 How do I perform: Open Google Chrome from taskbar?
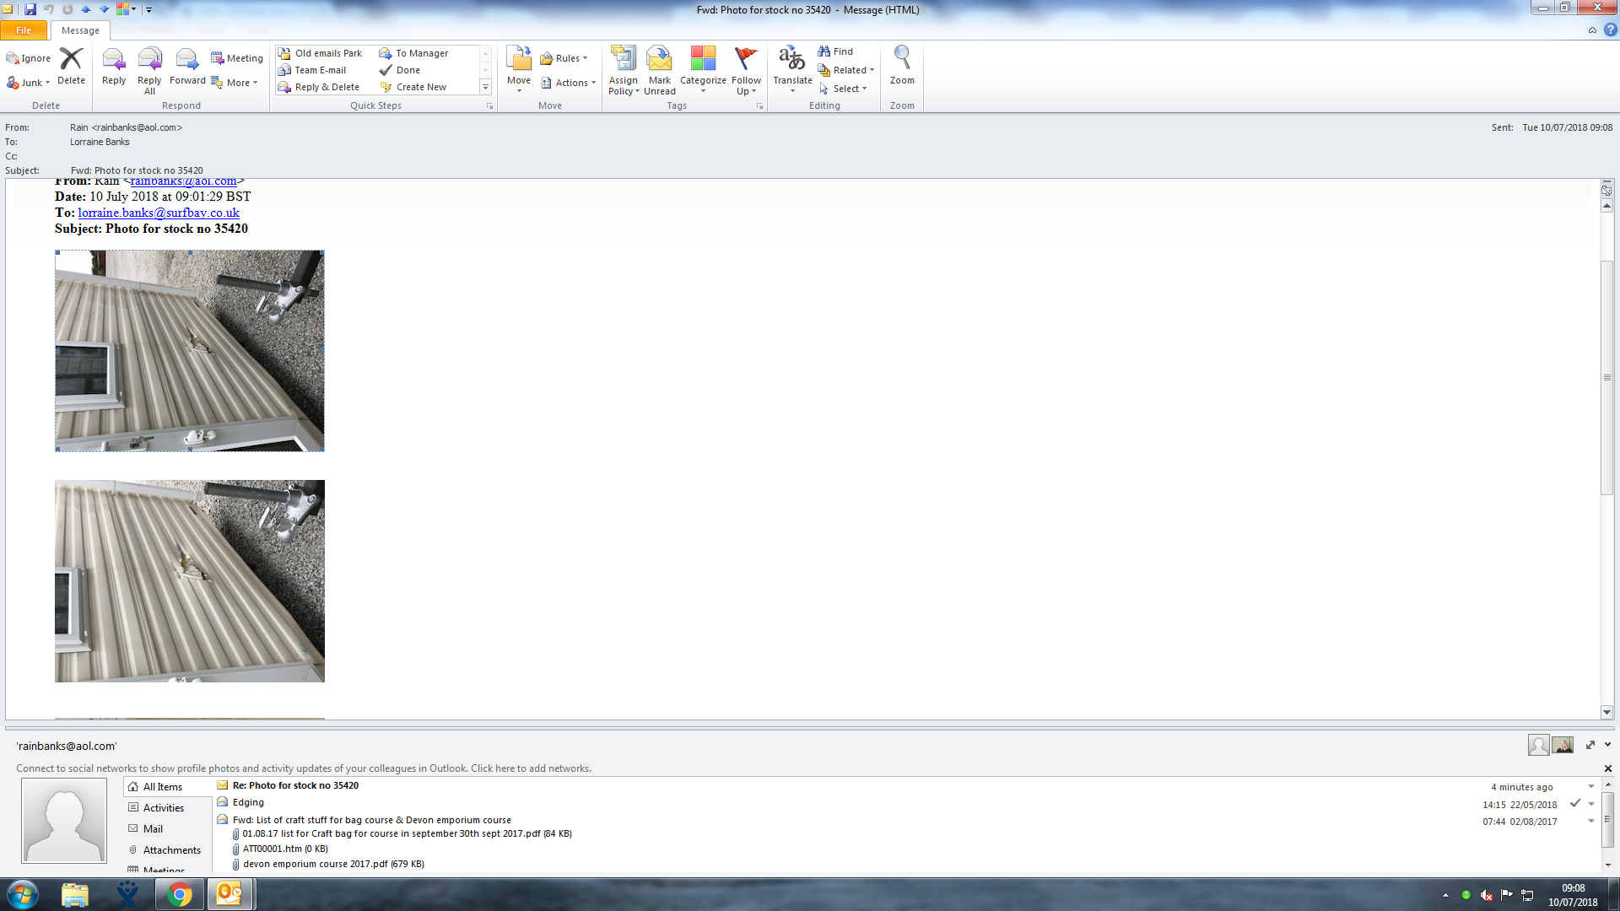click(x=179, y=894)
